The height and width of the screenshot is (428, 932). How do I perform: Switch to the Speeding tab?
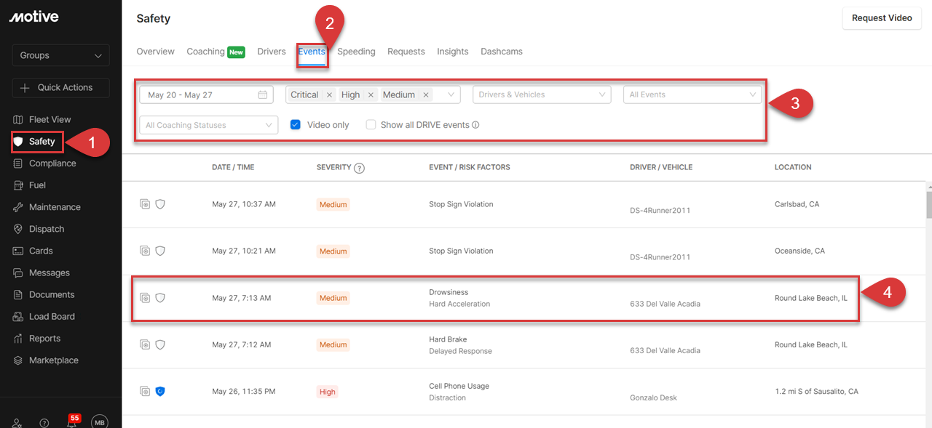[x=356, y=52]
